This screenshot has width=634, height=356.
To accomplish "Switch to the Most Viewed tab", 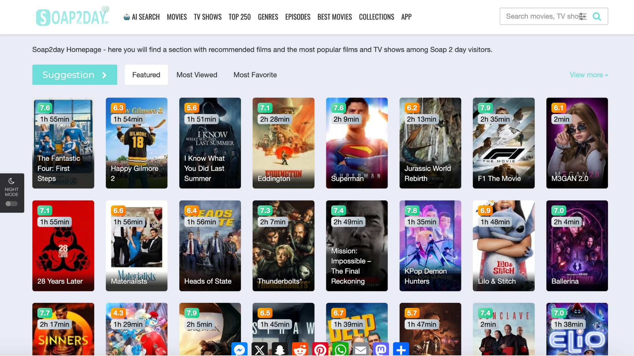I will 197,75.
